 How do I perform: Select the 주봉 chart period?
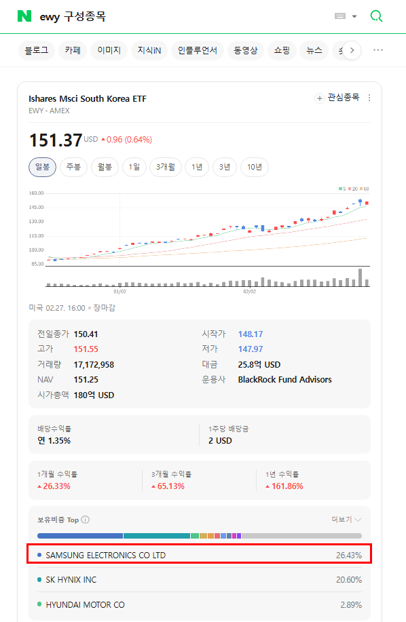pyautogui.click(x=73, y=167)
